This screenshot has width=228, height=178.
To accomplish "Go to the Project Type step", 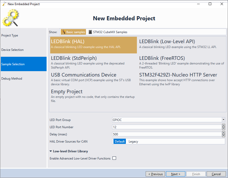I will point(24,35).
